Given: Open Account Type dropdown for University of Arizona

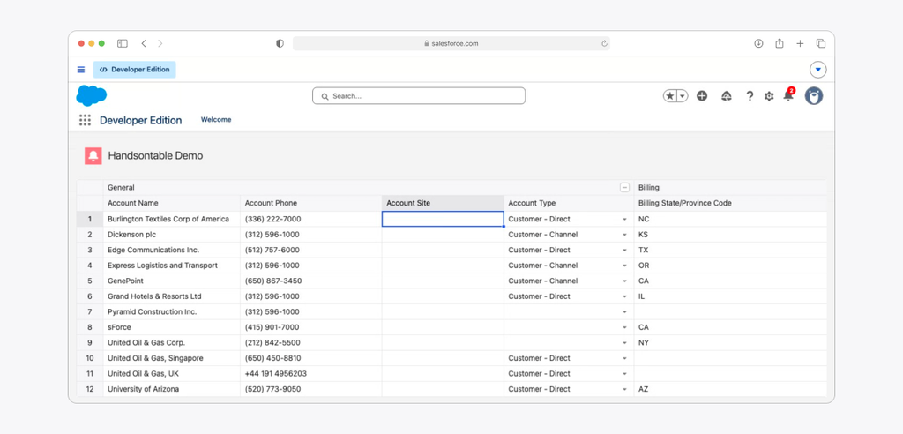Looking at the screenshot, I should coord(624,390).
